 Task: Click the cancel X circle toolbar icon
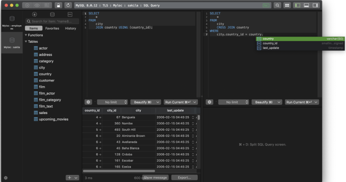coord(27,5)
